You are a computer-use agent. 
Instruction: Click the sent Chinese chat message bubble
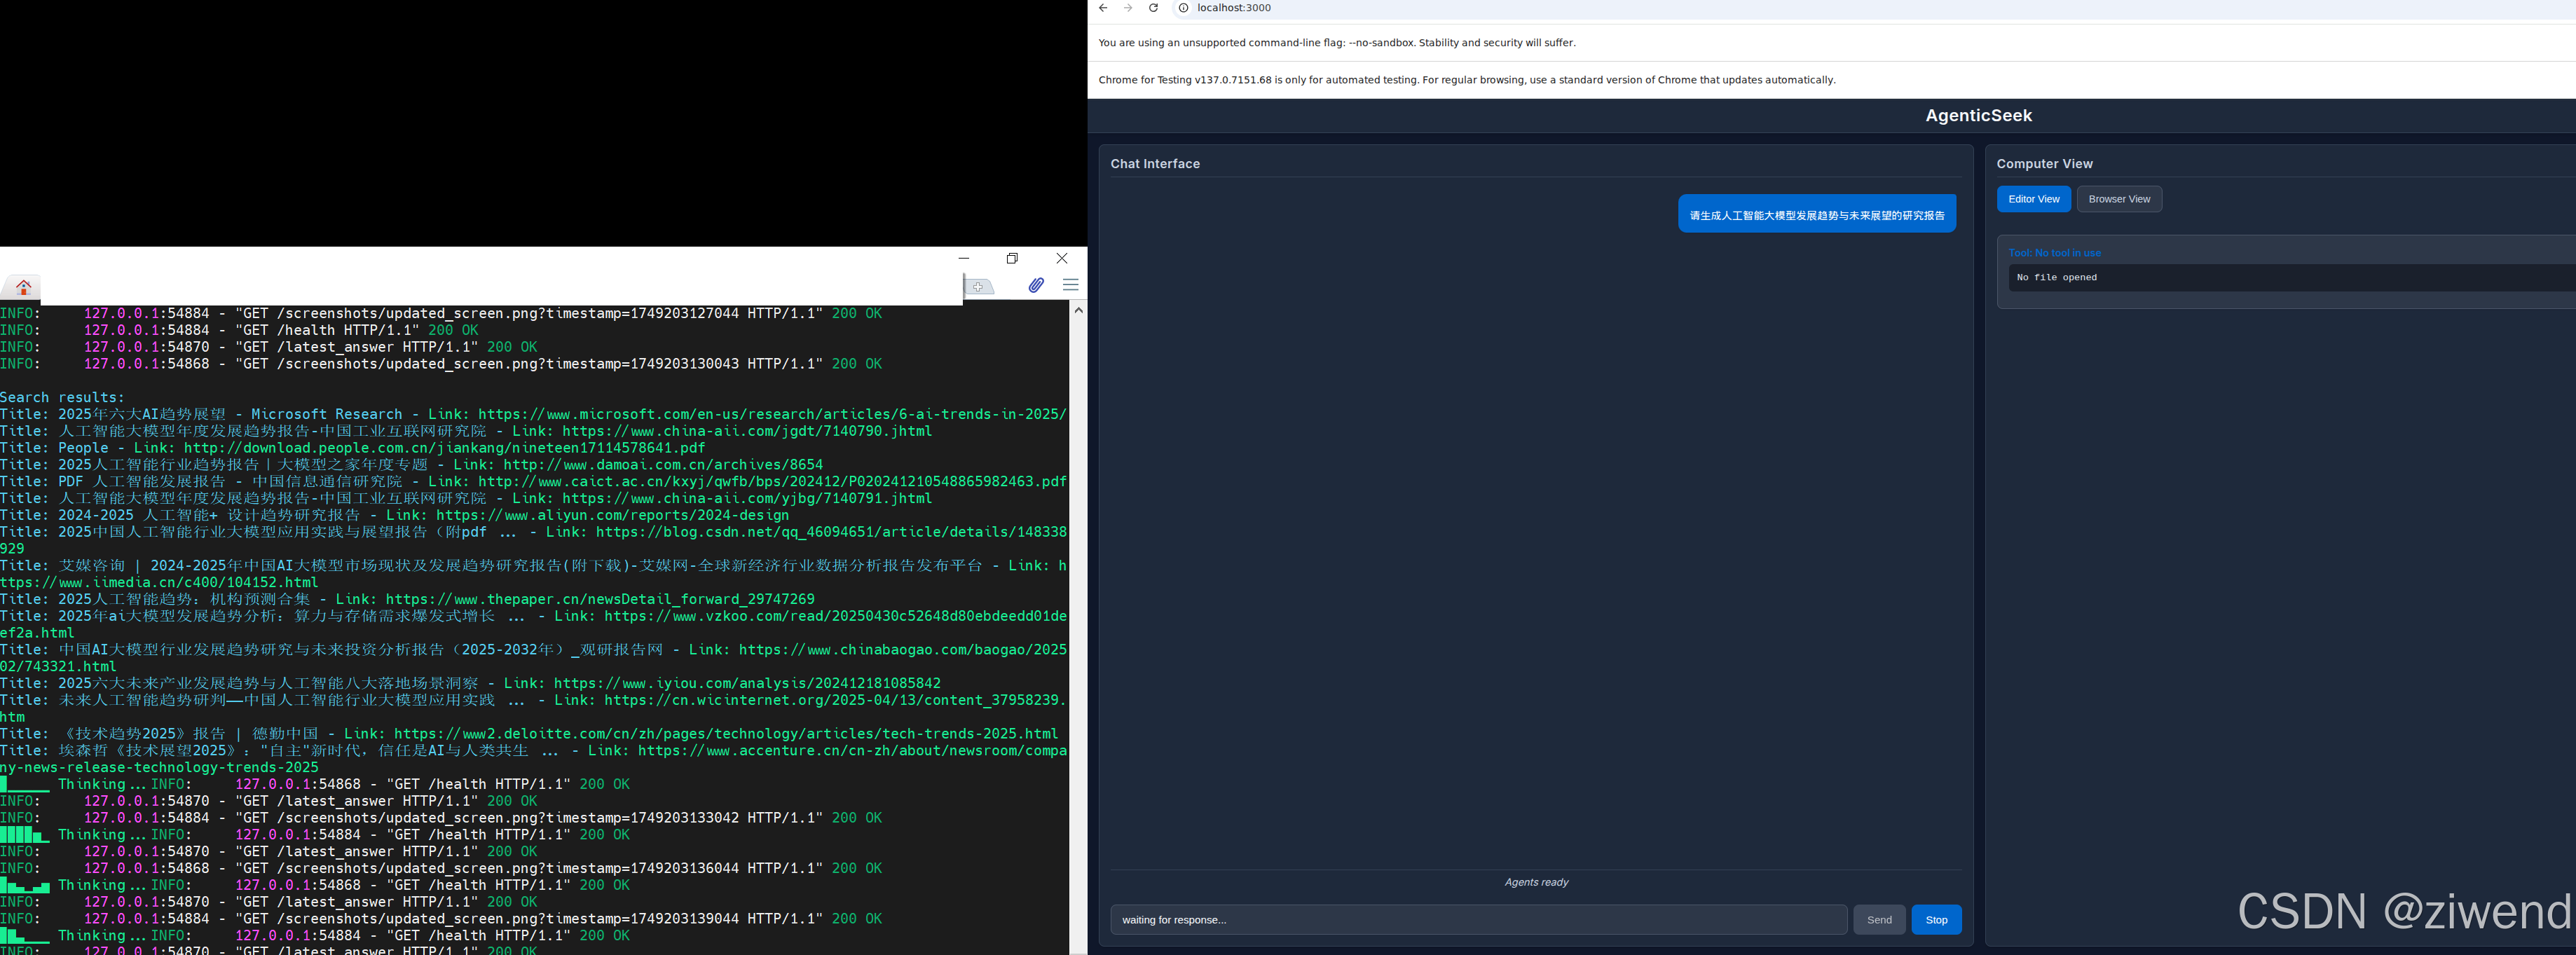point(1816,214)
